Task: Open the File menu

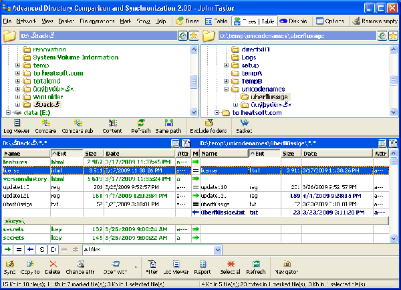Action: [x=7, y=21]
